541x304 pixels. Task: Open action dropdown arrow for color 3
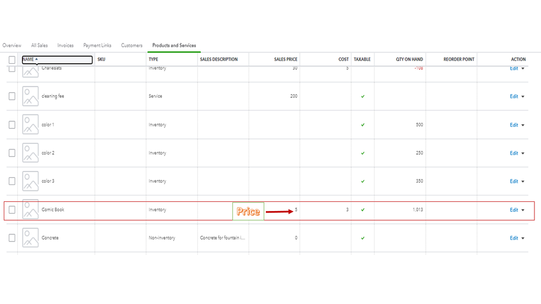[523, 182]
